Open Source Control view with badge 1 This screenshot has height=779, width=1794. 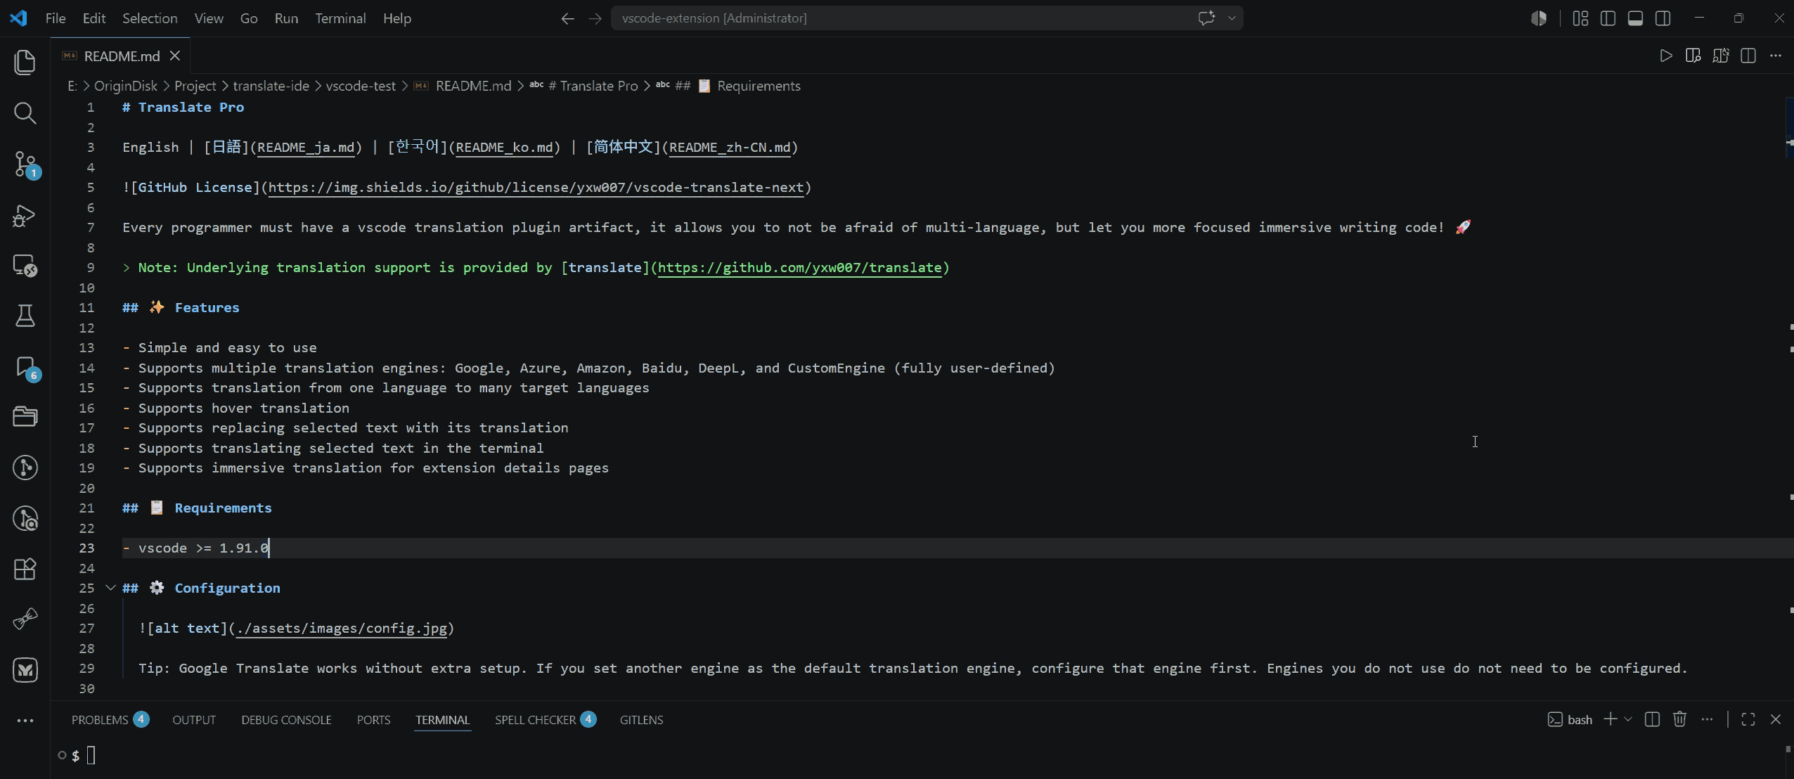pyautogui.click(x=25, y=165)
